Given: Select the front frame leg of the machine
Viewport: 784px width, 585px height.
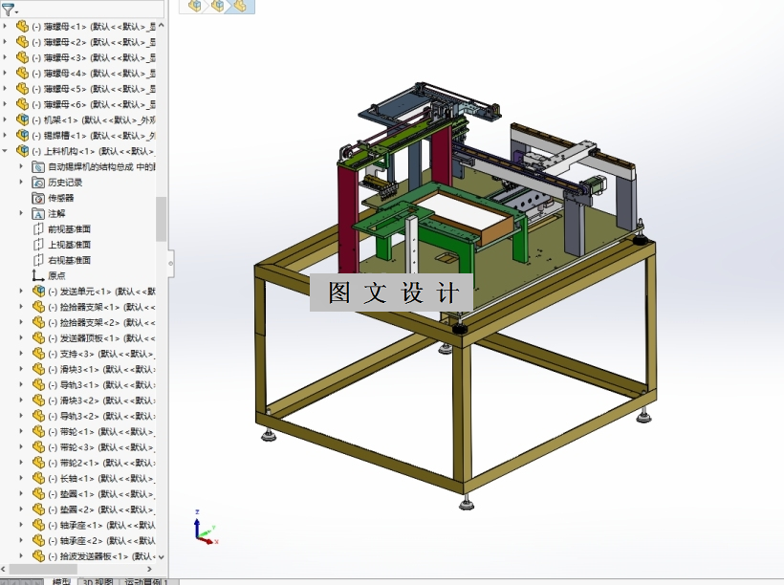Looking at the screenshot, I should click(x=463, y=416).
